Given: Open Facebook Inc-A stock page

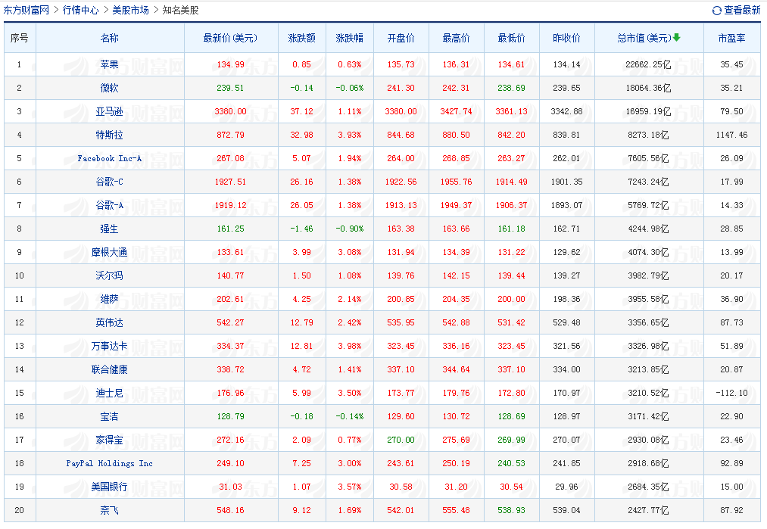Looking at the screenshot, I should [110, 158].
